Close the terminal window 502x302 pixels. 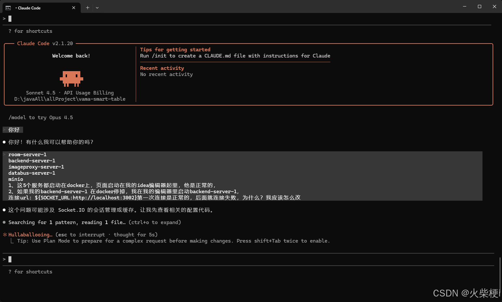pos(495,6)
